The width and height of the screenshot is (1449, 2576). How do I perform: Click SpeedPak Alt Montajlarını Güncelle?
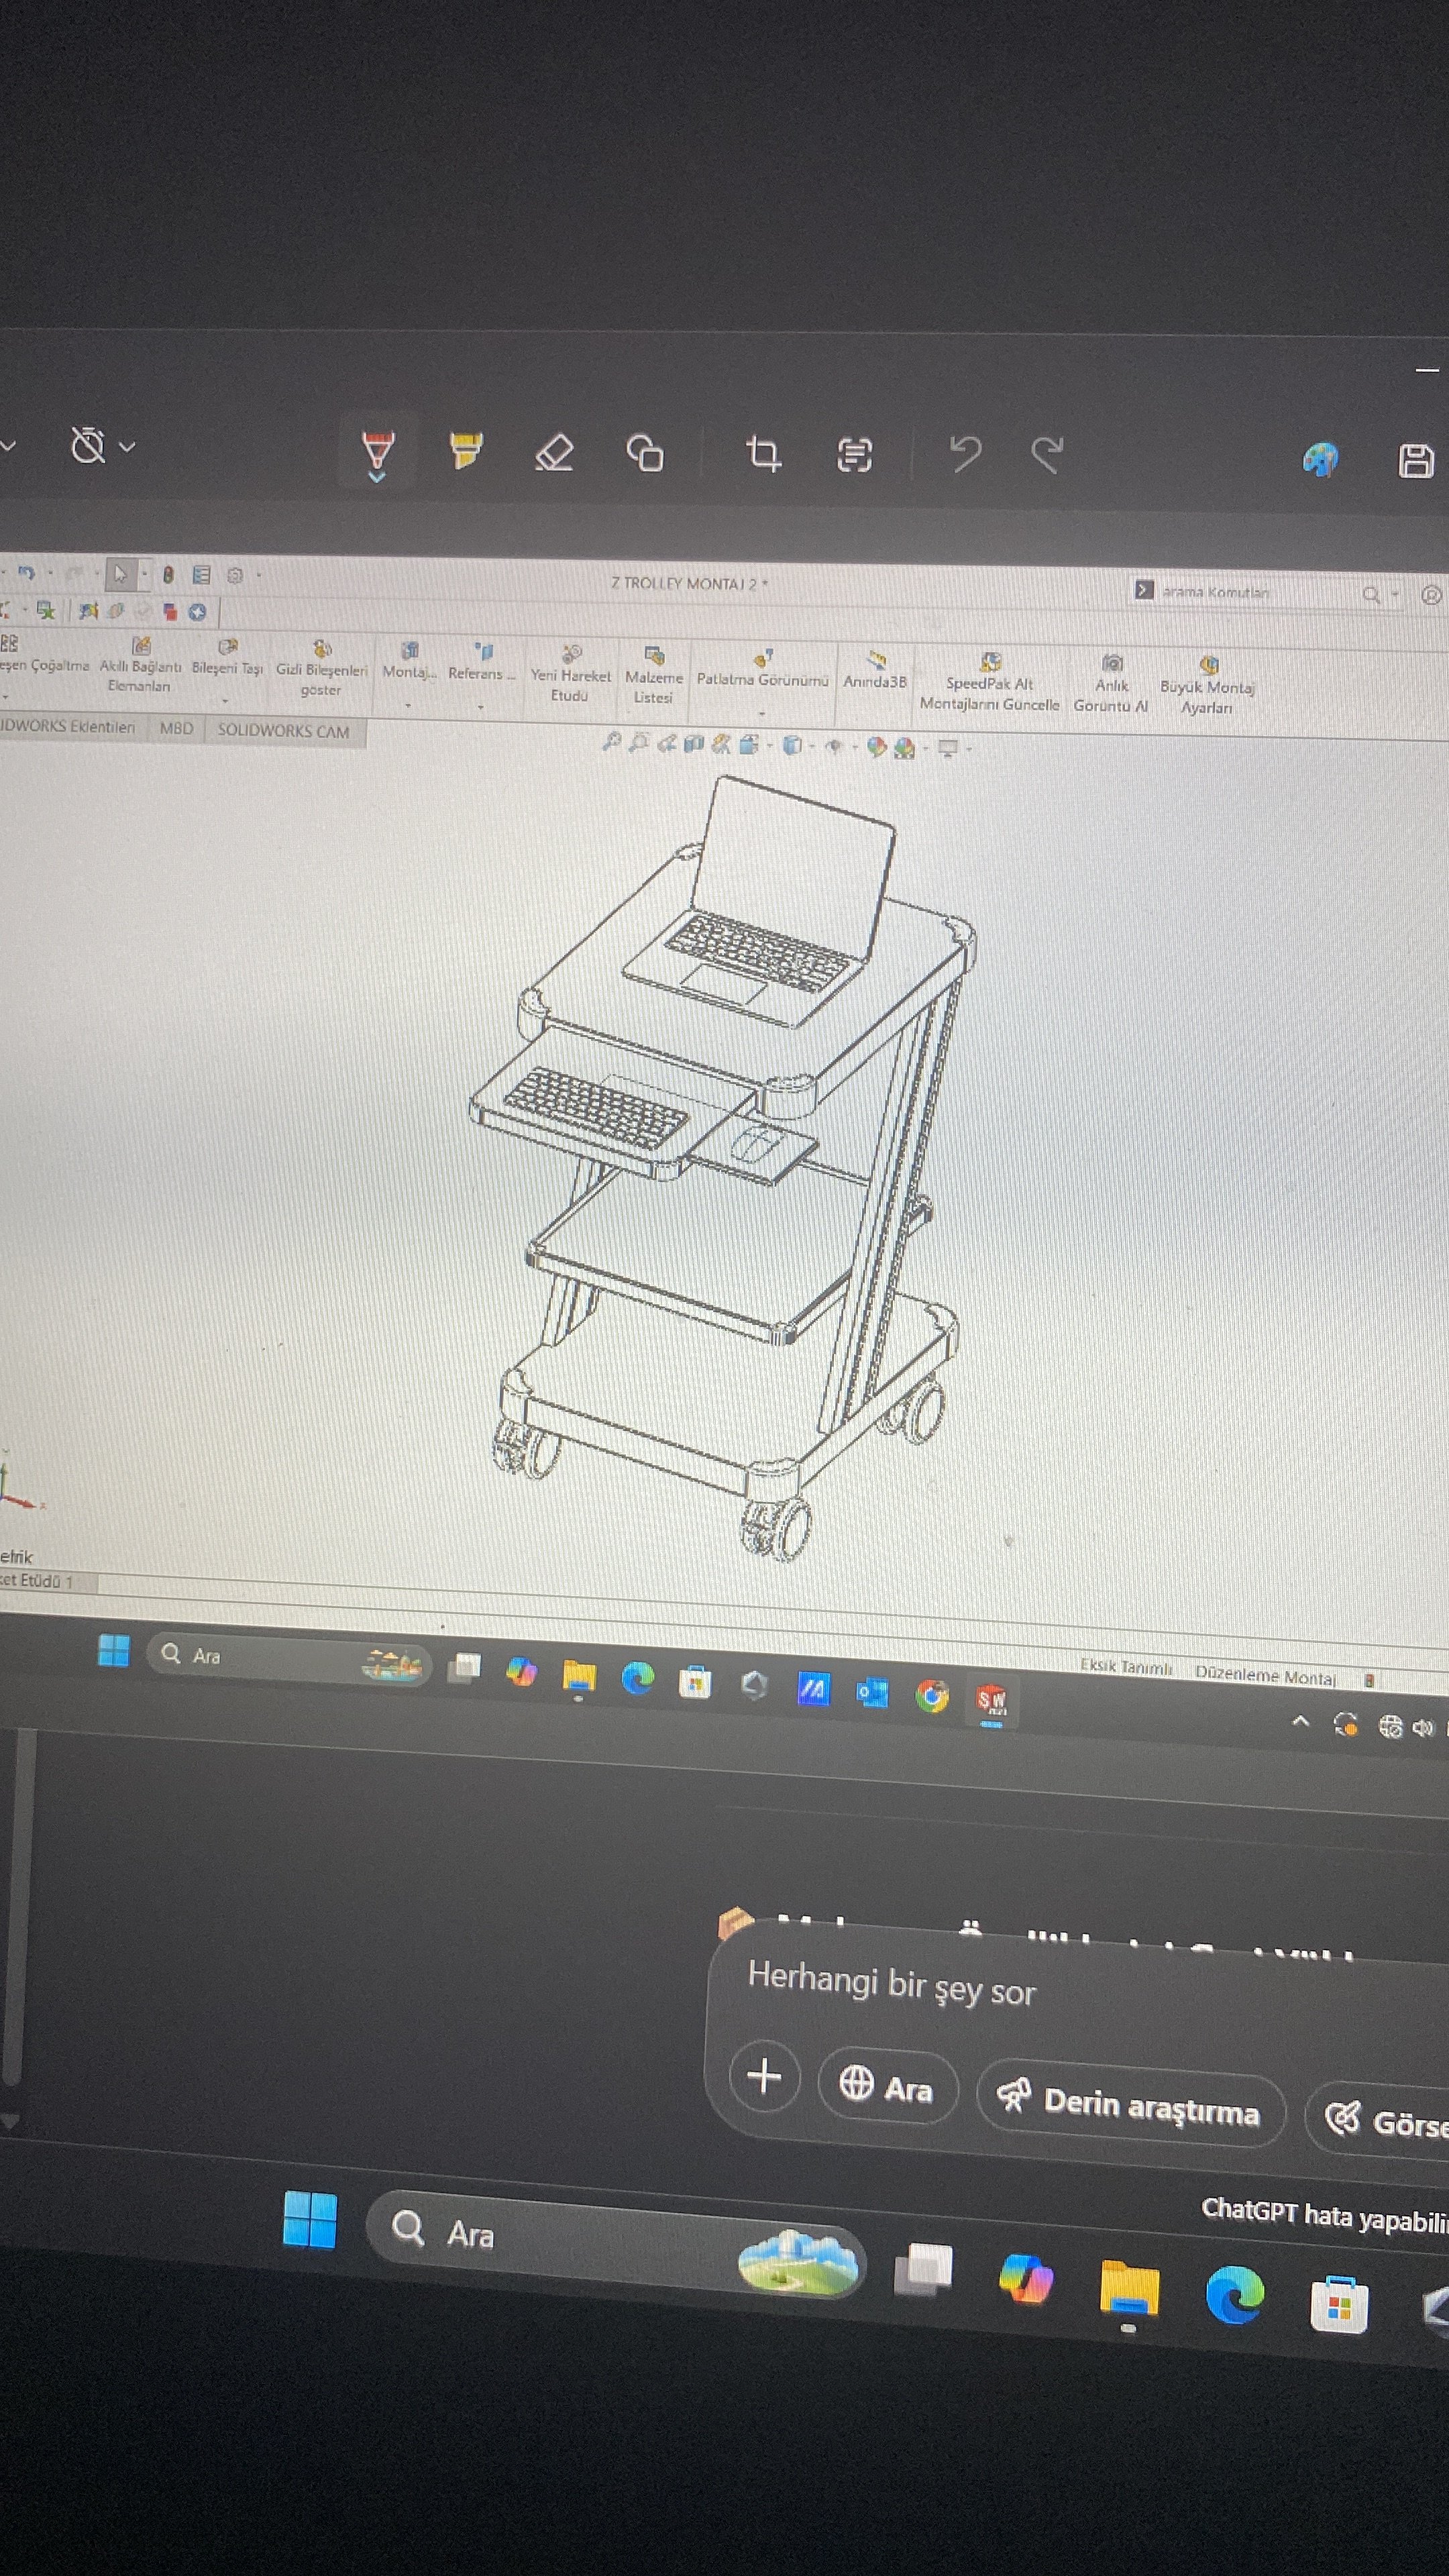(989, 681)
